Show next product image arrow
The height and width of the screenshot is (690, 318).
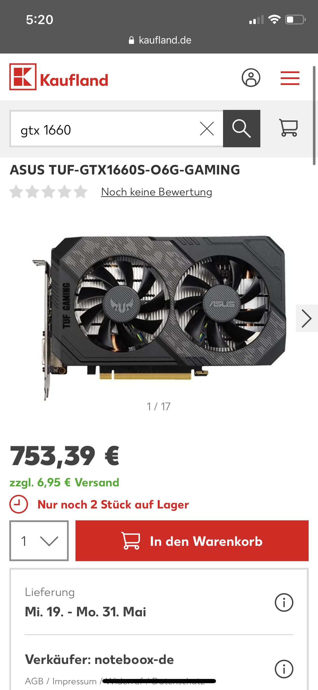click(307, 318)
